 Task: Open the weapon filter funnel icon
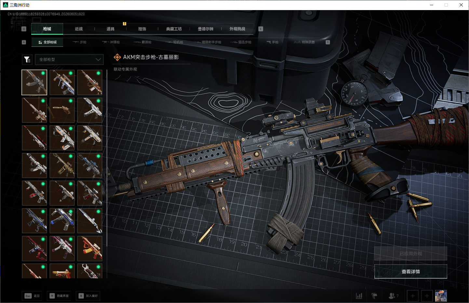tap(27, 59)
